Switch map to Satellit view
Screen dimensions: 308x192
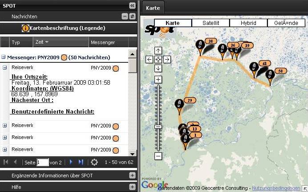(x=211, y=23)
